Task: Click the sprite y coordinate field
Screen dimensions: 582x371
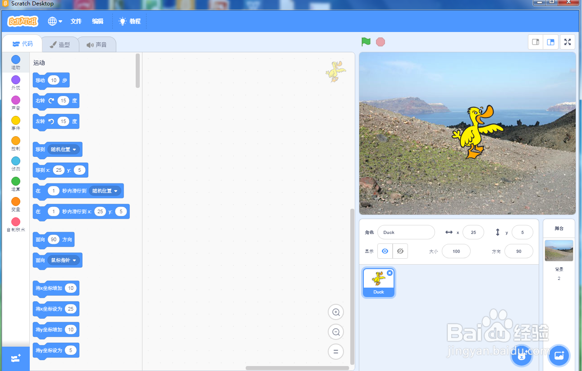Action: [x=522, y=232]
